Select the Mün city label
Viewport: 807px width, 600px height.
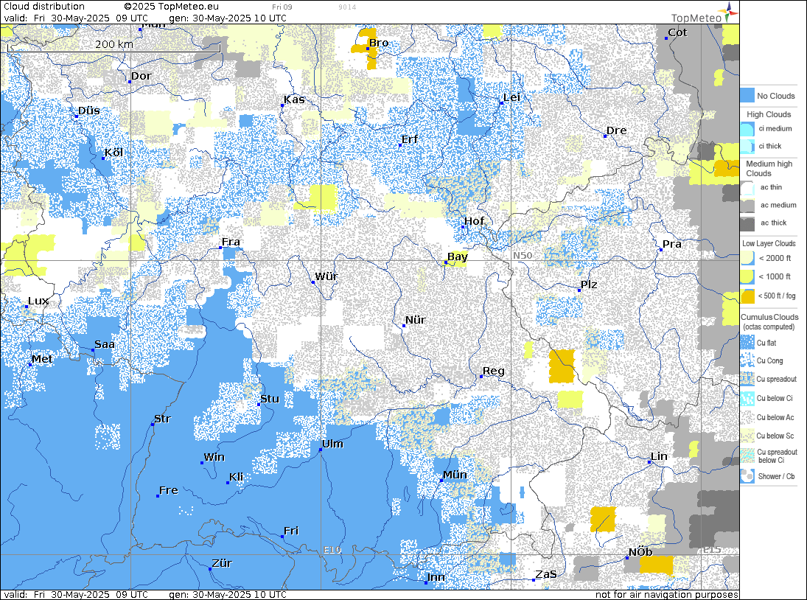455,475
